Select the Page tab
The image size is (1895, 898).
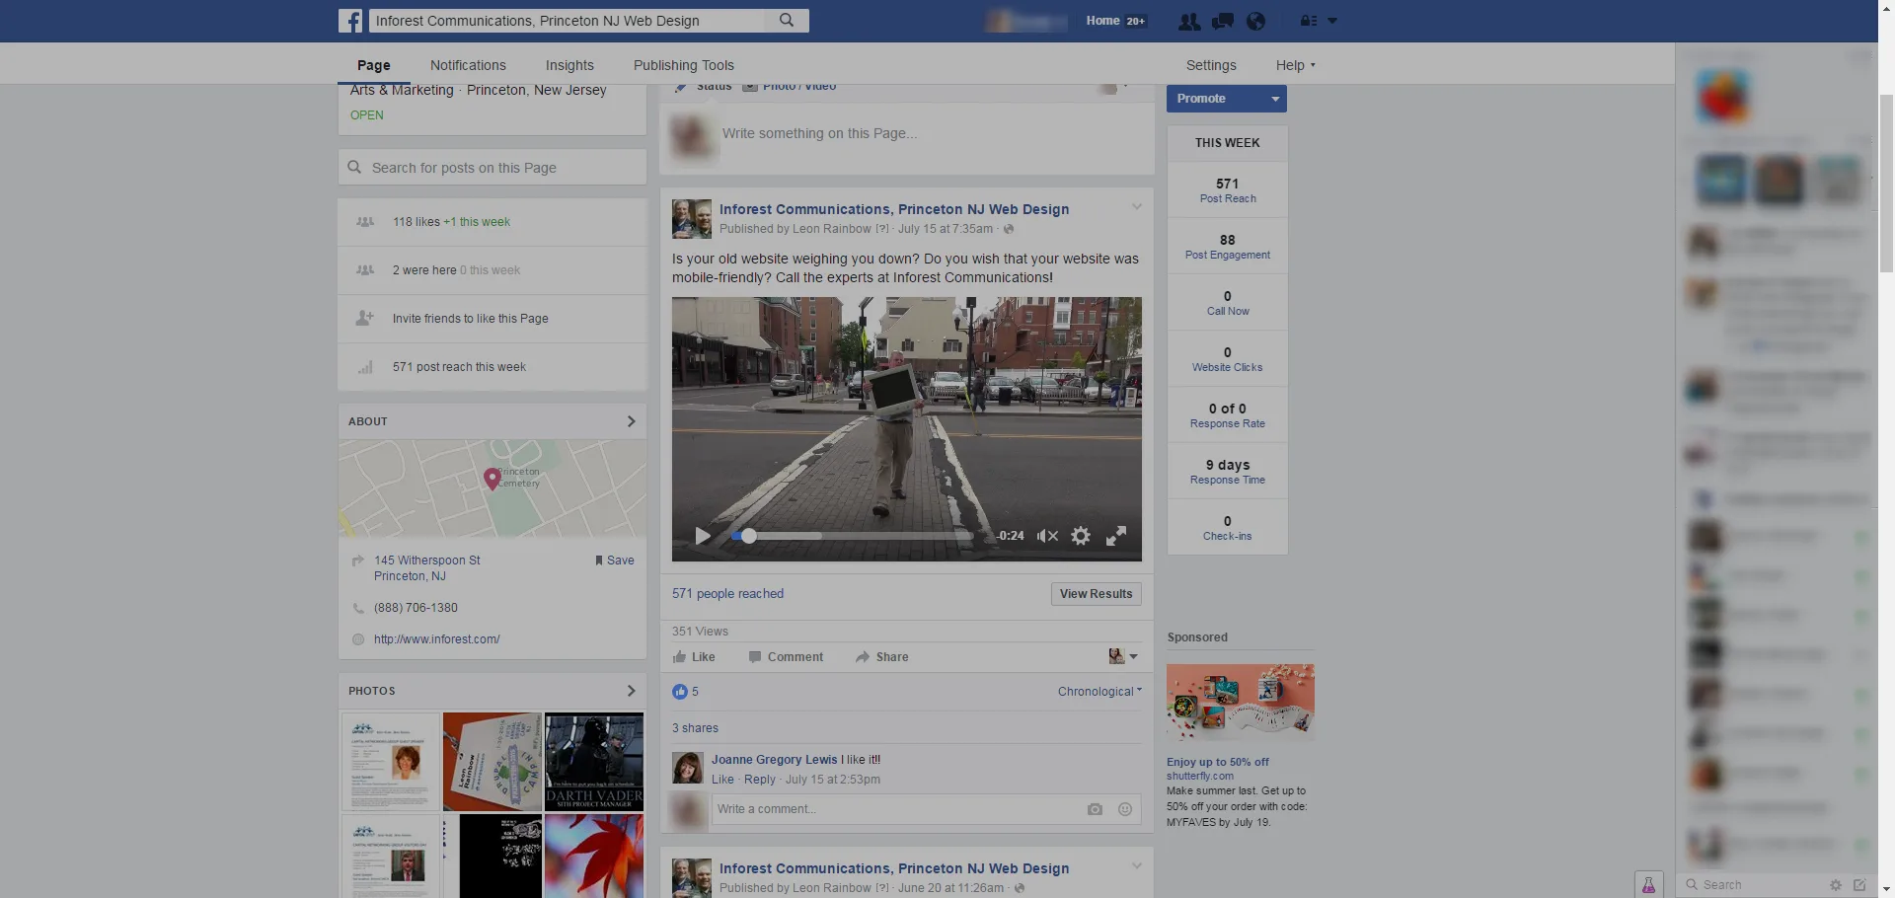coord(374,65)
